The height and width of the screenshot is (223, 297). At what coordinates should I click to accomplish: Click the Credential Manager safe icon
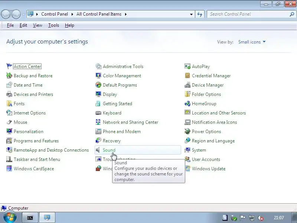[x=187, y=75]
